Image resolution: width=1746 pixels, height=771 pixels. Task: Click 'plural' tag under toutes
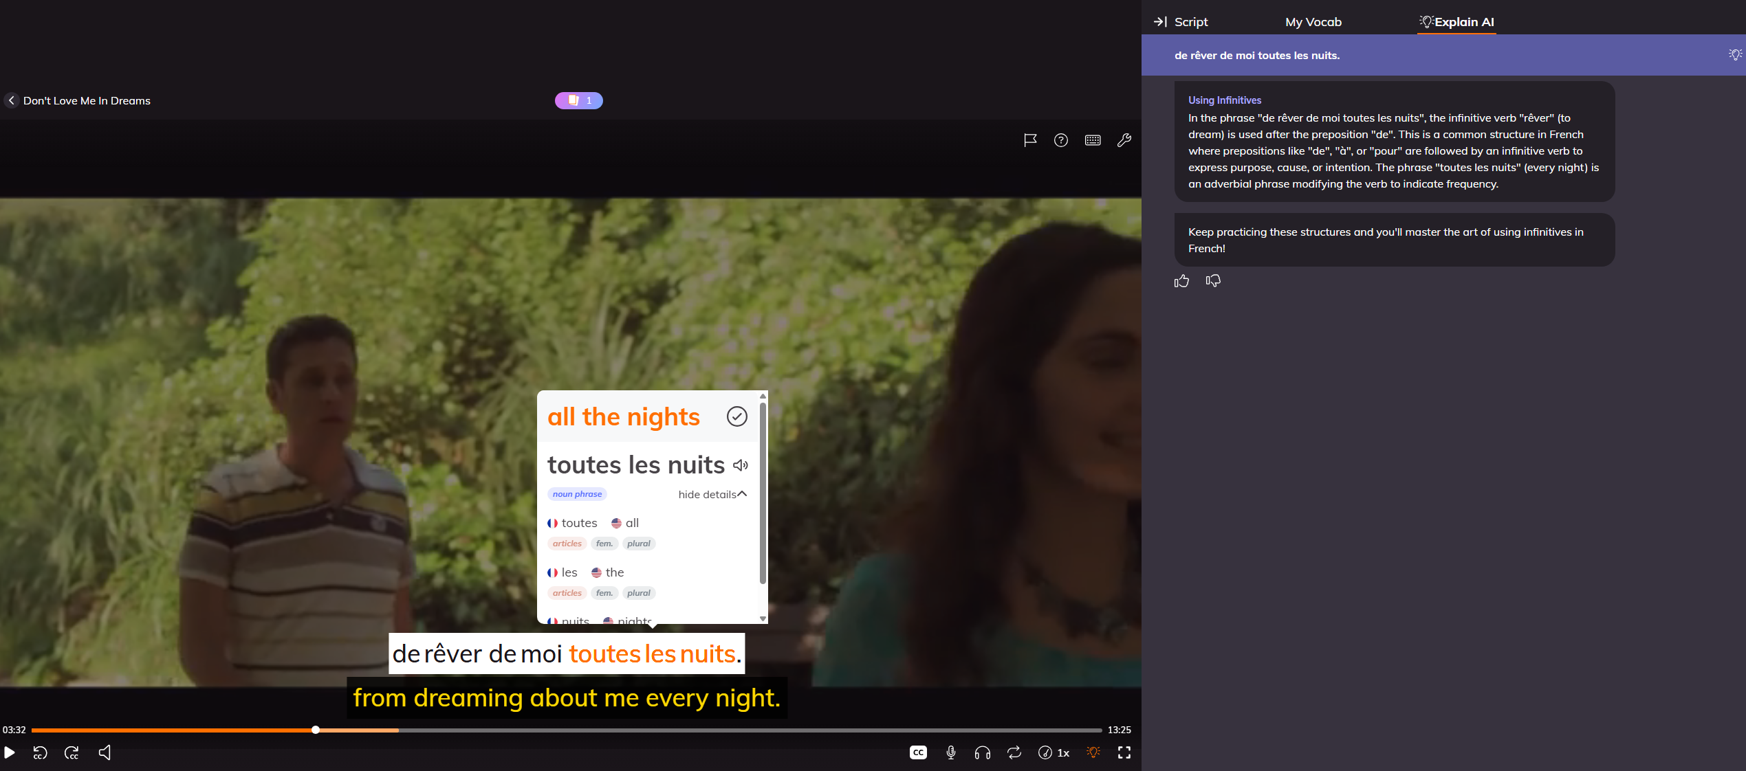[x=639, y=544]
